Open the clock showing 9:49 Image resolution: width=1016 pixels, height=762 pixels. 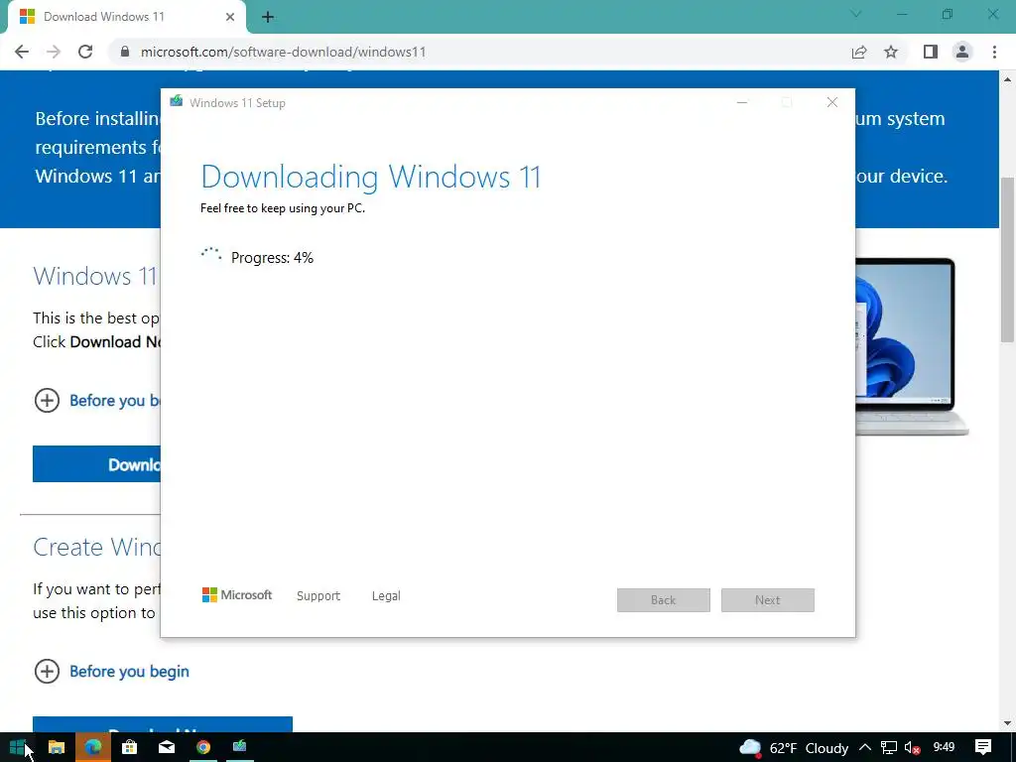(945, 747)
